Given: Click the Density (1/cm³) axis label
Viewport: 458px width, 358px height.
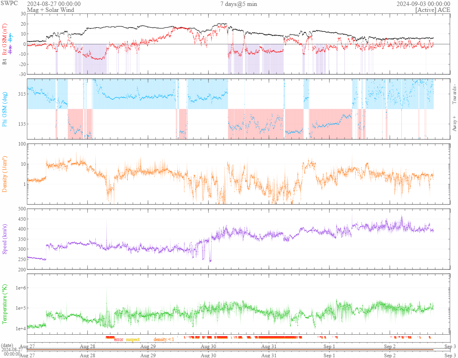Looking at the screenshot, I should (x=4, y=174).
